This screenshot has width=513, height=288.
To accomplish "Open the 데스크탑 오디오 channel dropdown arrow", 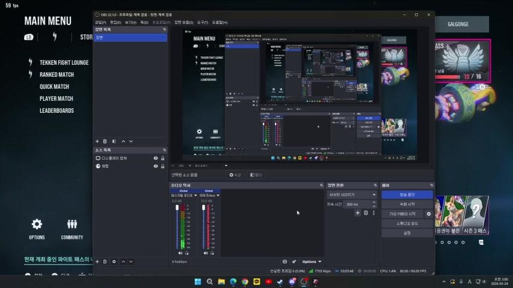I will coord(195,195).
